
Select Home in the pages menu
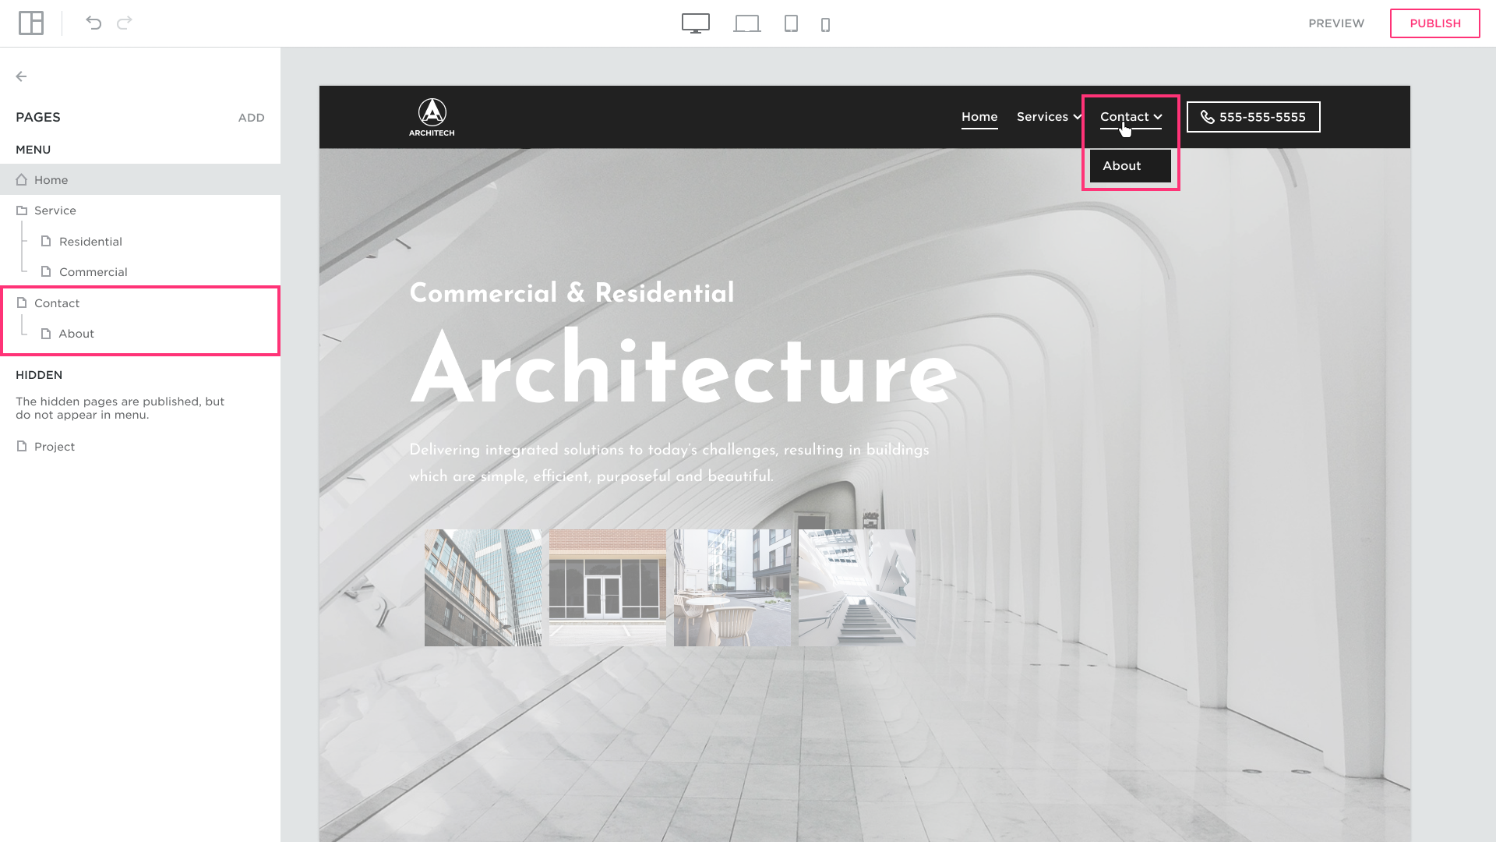pos(140,179)
